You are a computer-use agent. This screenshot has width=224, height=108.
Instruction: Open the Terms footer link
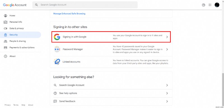[x=16, y=105]
